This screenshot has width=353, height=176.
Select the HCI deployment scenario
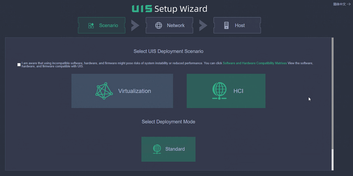(x=226, y=91)
